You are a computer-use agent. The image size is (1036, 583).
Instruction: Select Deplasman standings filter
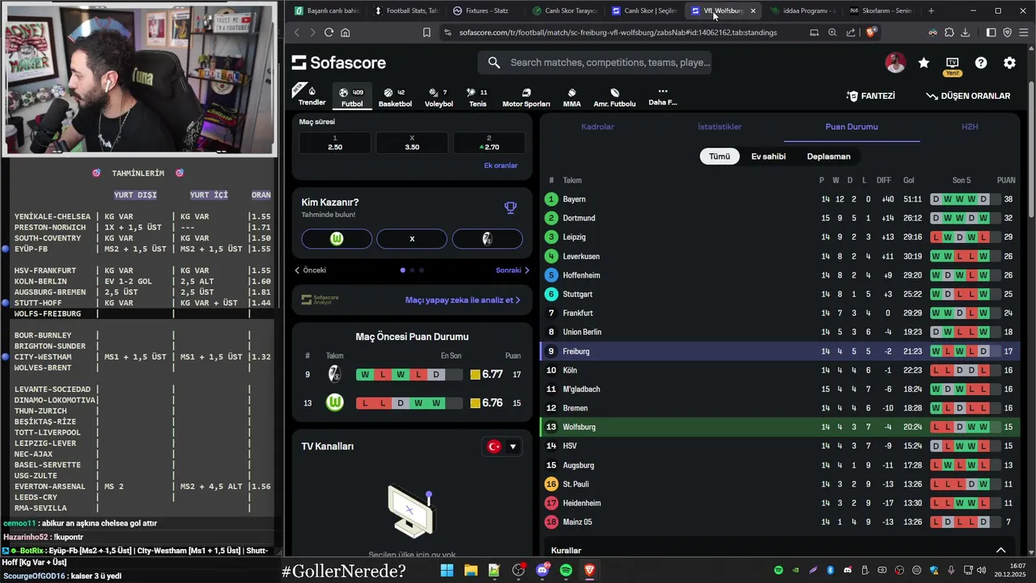(x=829, y=156)
